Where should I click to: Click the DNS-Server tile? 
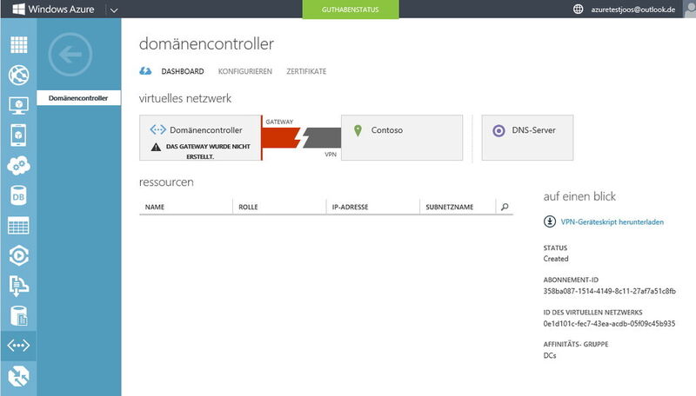[x=527, y=138]
